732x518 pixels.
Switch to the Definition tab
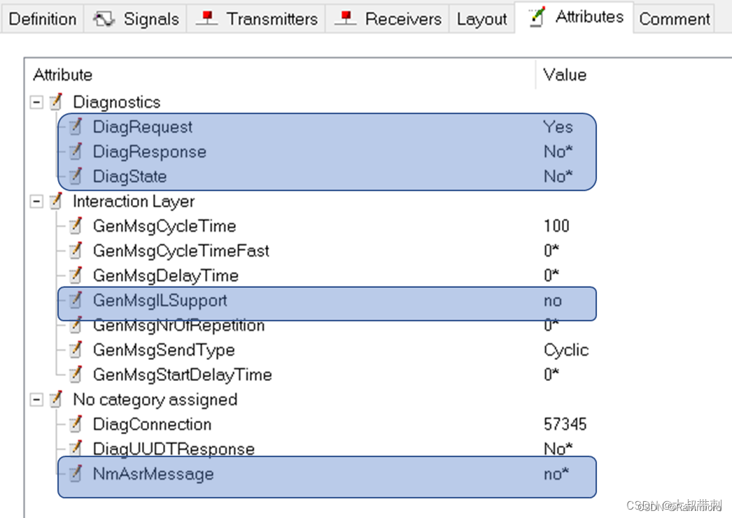click(x=42, y=19)
